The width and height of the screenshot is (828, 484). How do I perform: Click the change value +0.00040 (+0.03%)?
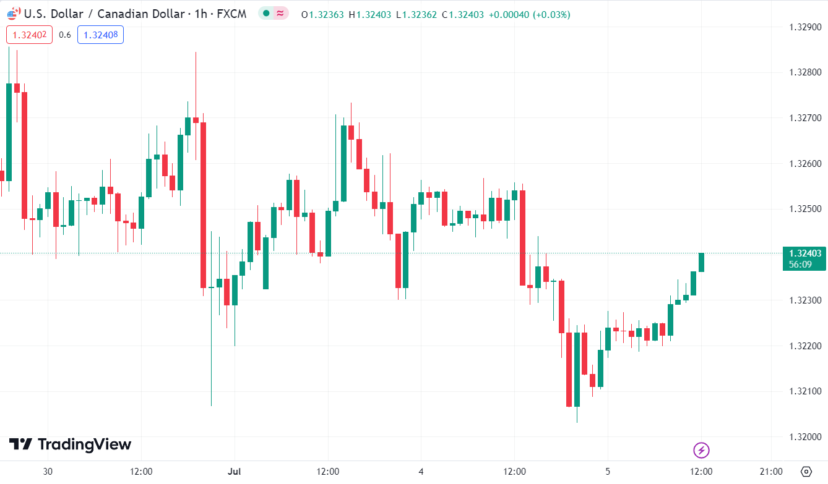(529, 14)
